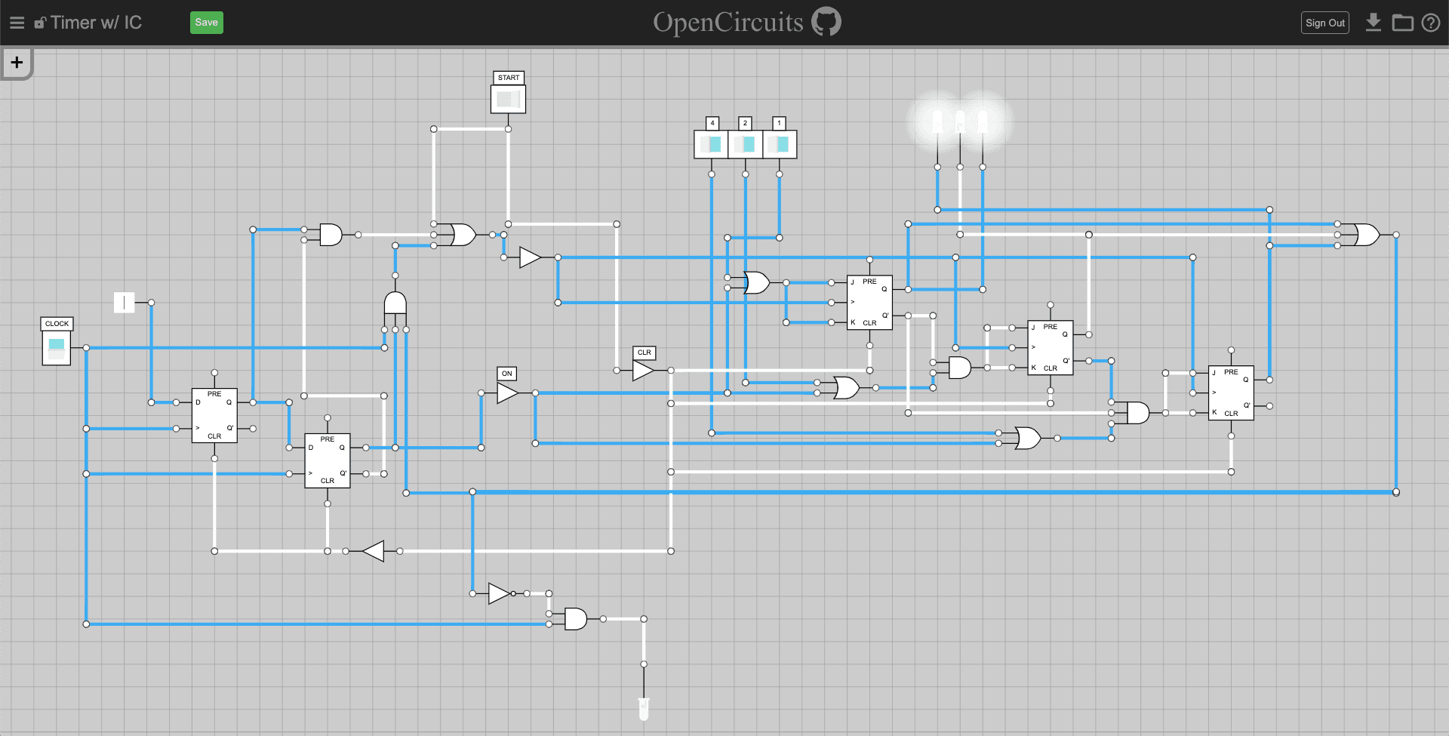Viewport: 1449px width, 736px height.
Task: Toggle the START switch
Action: click(x=508, y=99)
